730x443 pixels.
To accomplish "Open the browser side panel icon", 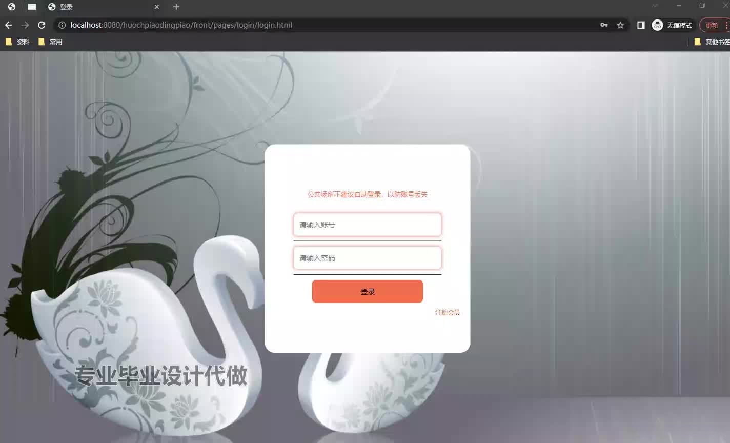I will [640, 25].
